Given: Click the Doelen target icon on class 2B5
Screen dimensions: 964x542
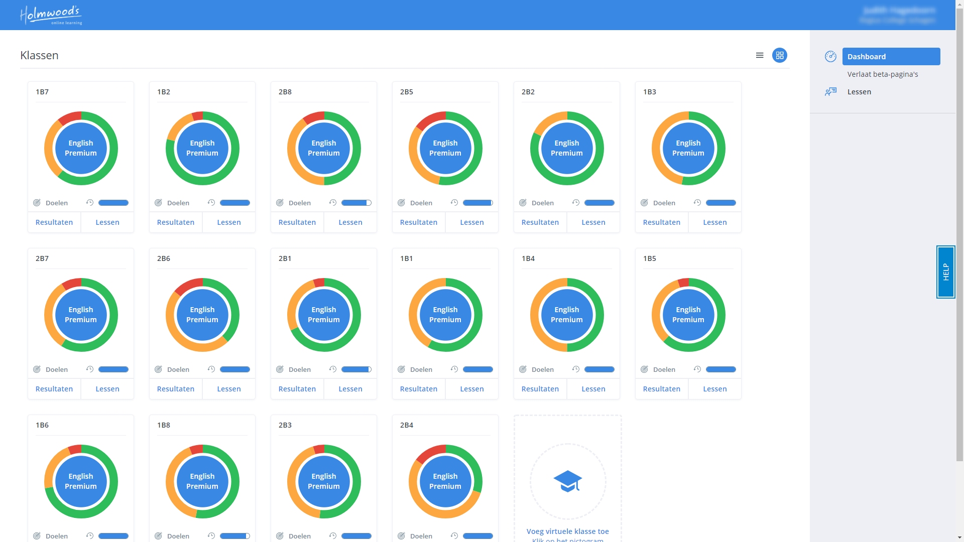Looking at the screenshot, I should click(401, 203).
